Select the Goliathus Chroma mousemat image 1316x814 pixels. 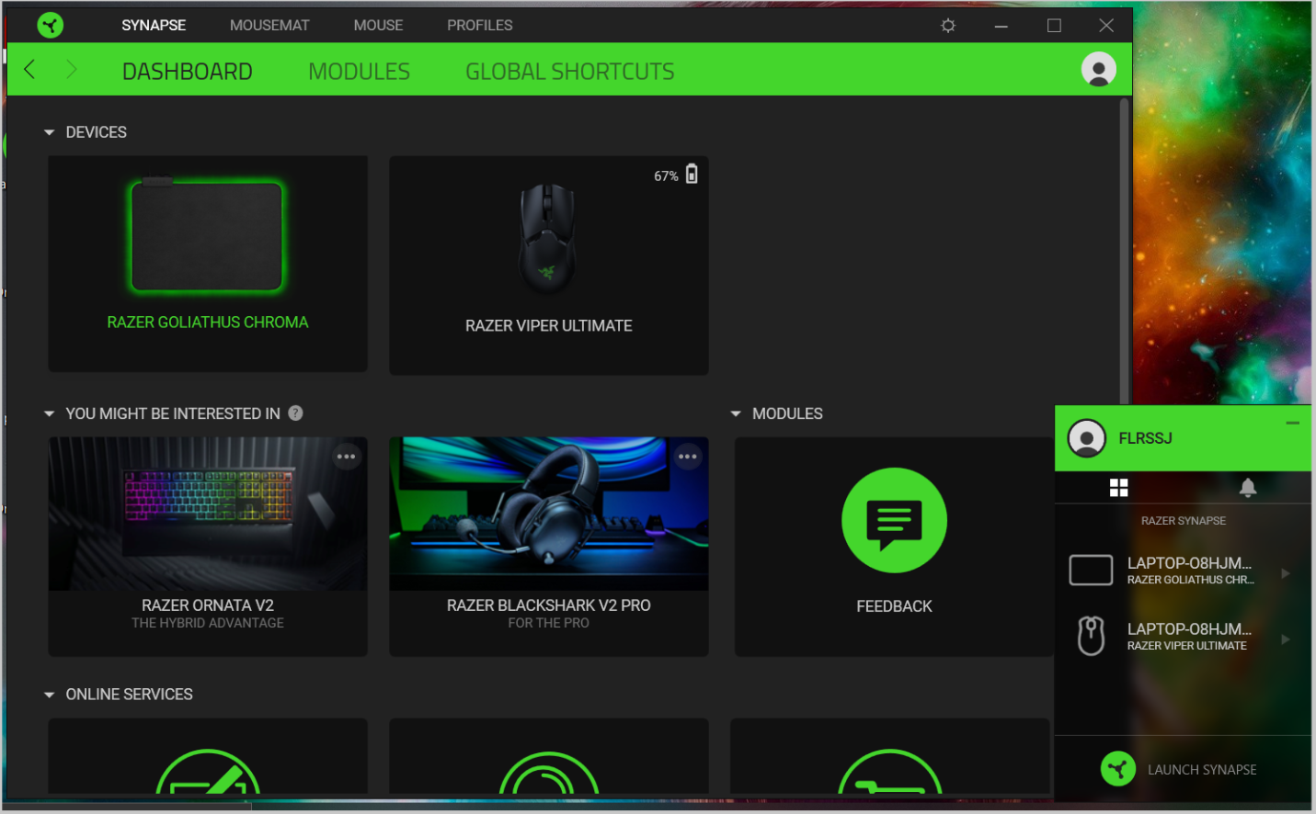pyautogui.click(x=207, y=235)
